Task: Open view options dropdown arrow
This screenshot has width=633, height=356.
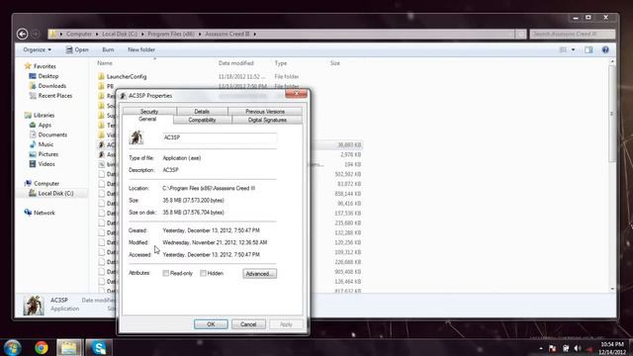Action: tap(573, 49)
